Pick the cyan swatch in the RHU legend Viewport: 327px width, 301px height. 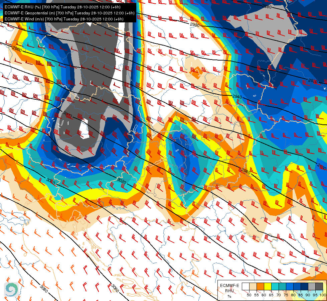[x=275, y=287]
